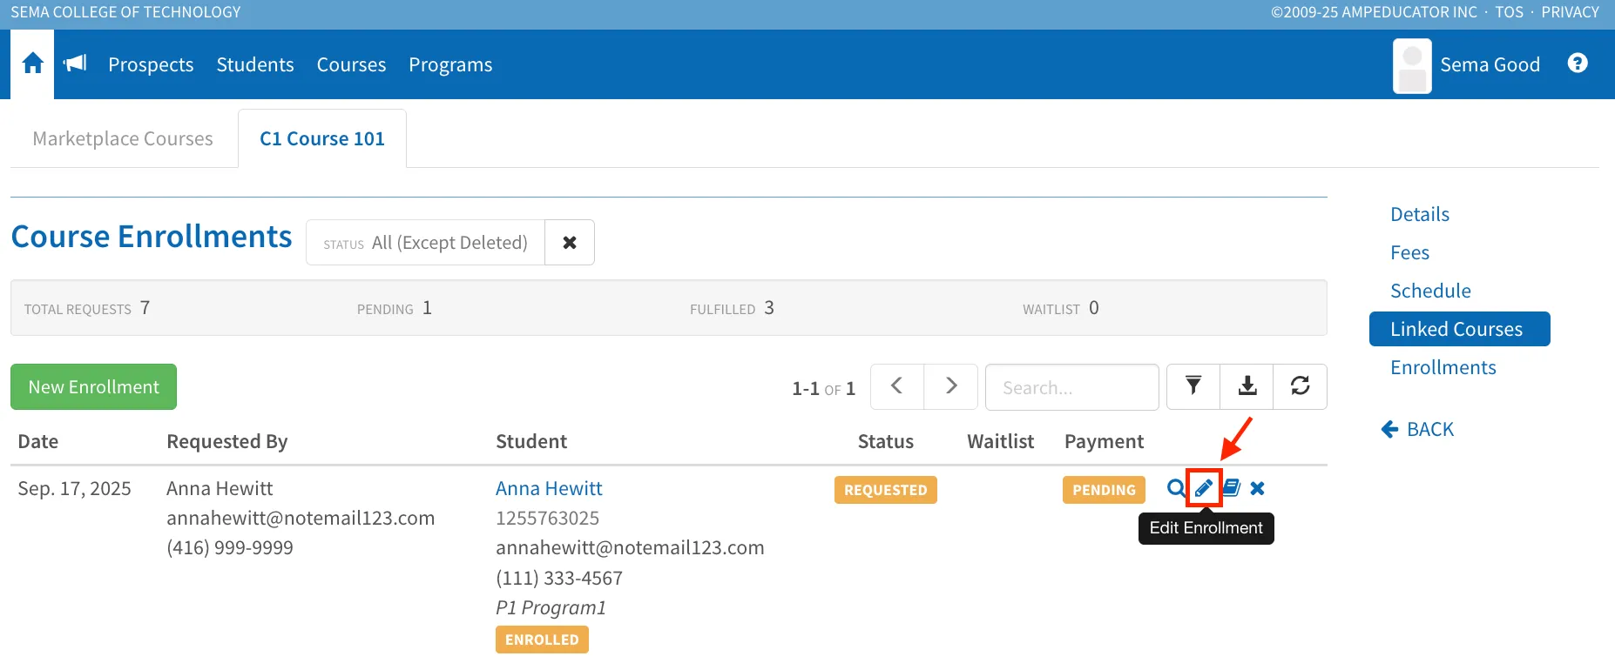Click the BACK link
This screenshot has width=1615, height=670.
pyautogui.click(x=1418, y=429)
